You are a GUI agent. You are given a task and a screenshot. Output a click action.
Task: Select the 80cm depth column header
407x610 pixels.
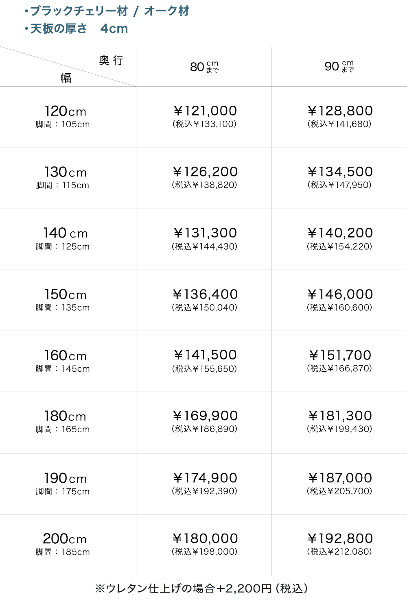204,67
